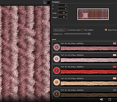Disable the Apply forces checkbox
The width and height of the screenshot is (117, 102).
pos(106,30)
